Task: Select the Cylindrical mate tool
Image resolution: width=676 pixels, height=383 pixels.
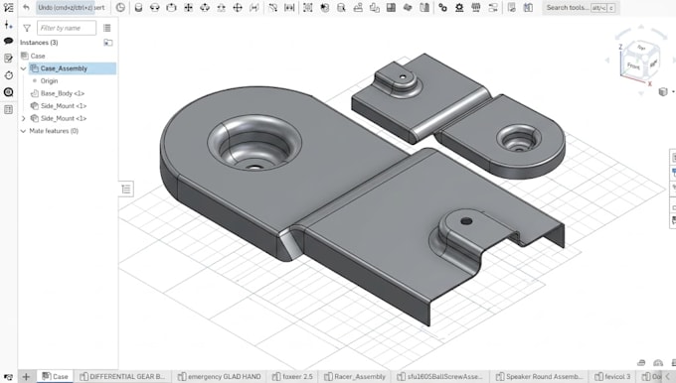Action: click(205, 7)
